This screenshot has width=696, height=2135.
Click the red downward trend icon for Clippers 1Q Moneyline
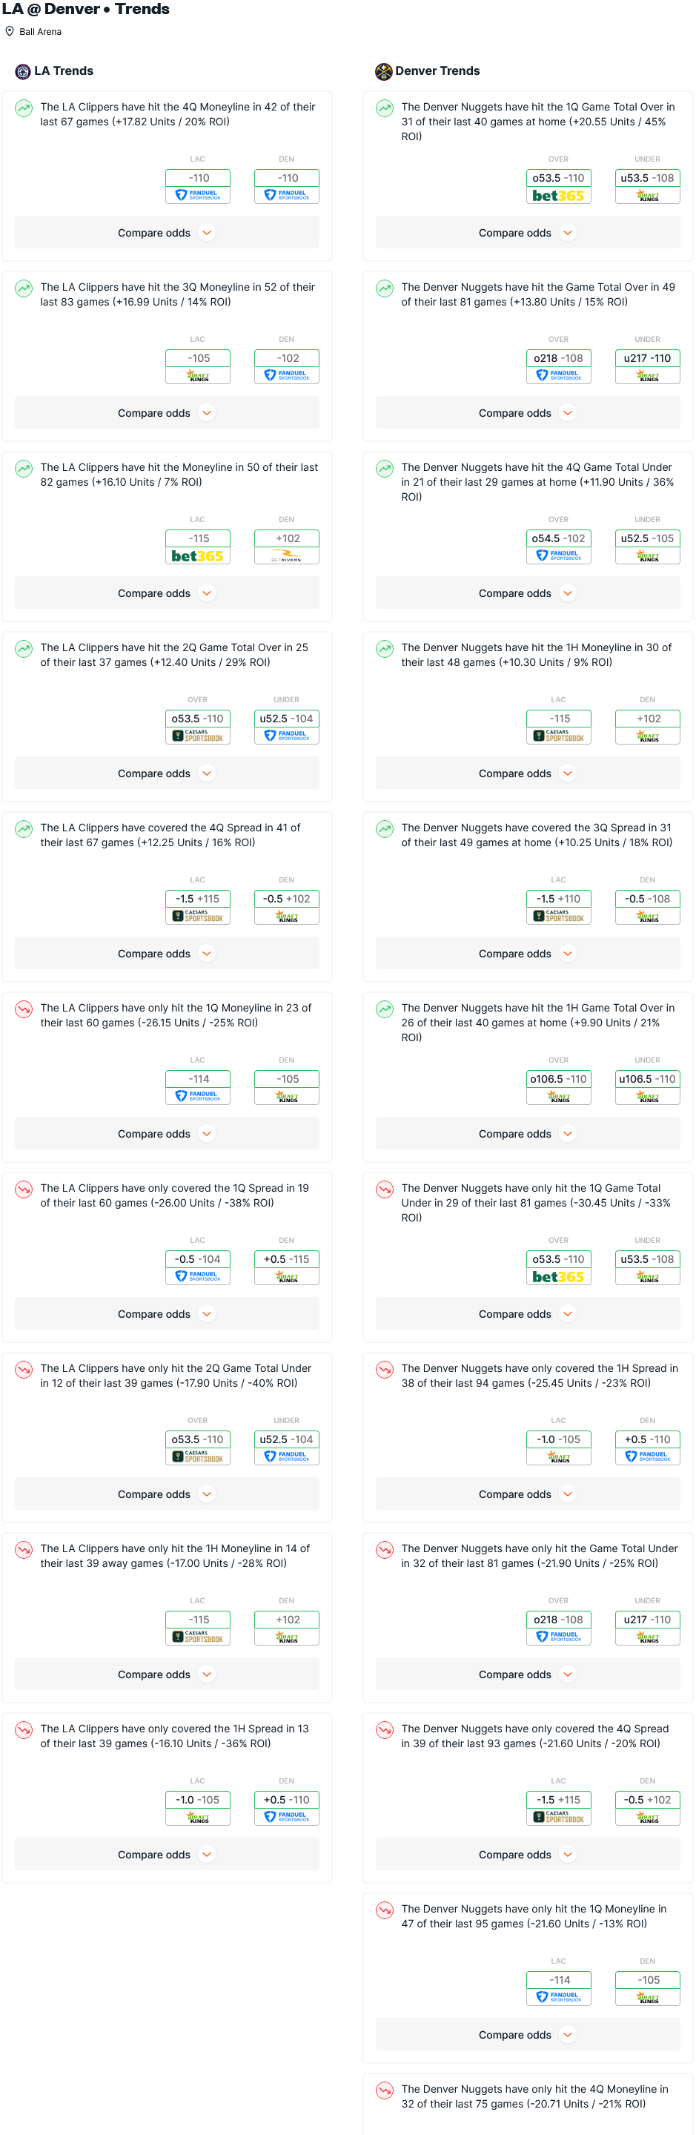click(x=24, y=1009)
